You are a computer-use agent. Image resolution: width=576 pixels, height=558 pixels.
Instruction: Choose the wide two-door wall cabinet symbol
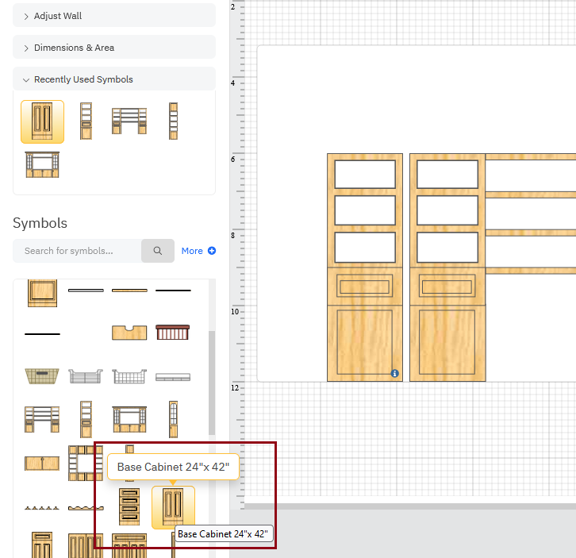pos(42,463)
